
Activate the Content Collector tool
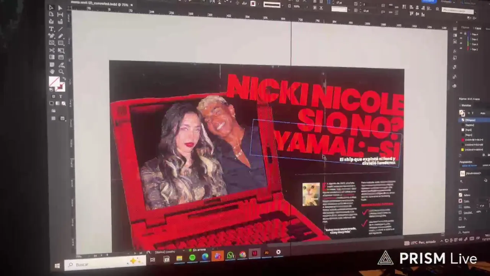pos(51,21)
